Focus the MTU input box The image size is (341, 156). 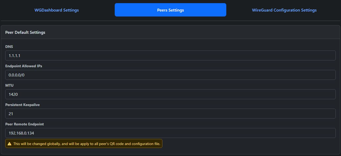[170, 94]
